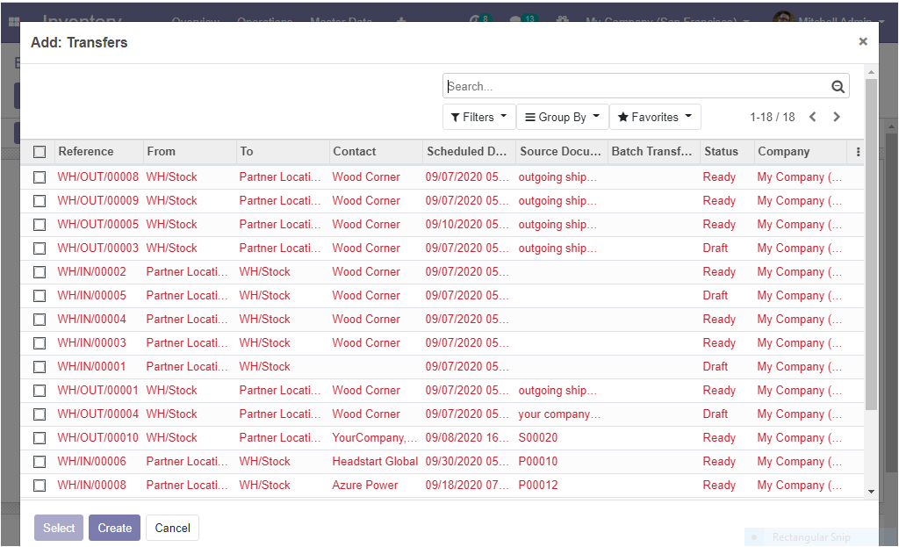Click 09/30/2020 scheduled date cell
Viewport: 899px width, 547px height.
point(467,462)
